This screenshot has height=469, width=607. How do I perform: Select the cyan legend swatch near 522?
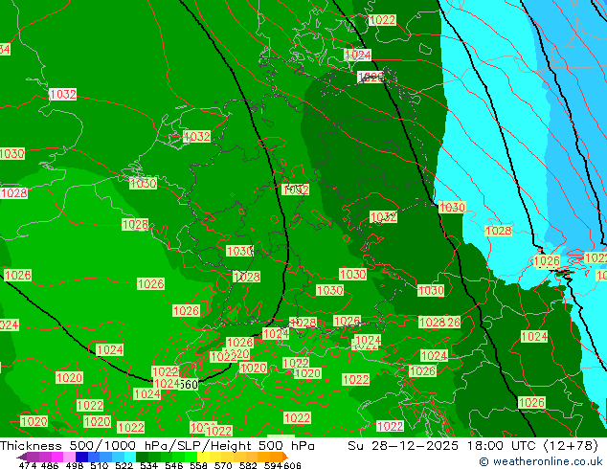click(130, 457)
